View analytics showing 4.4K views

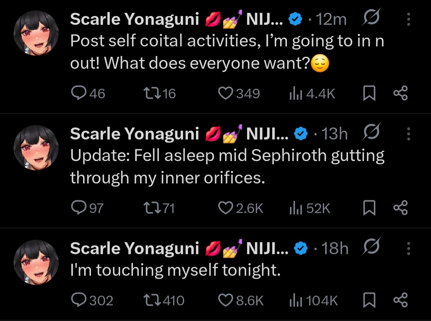(294, 93)
